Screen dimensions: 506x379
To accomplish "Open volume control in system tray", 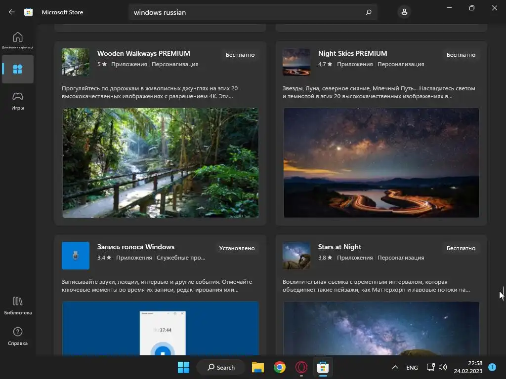I will point(443,367).
